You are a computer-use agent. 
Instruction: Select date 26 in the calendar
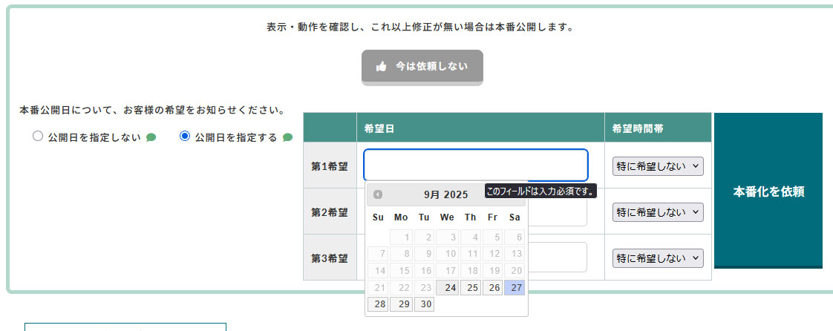492,288
